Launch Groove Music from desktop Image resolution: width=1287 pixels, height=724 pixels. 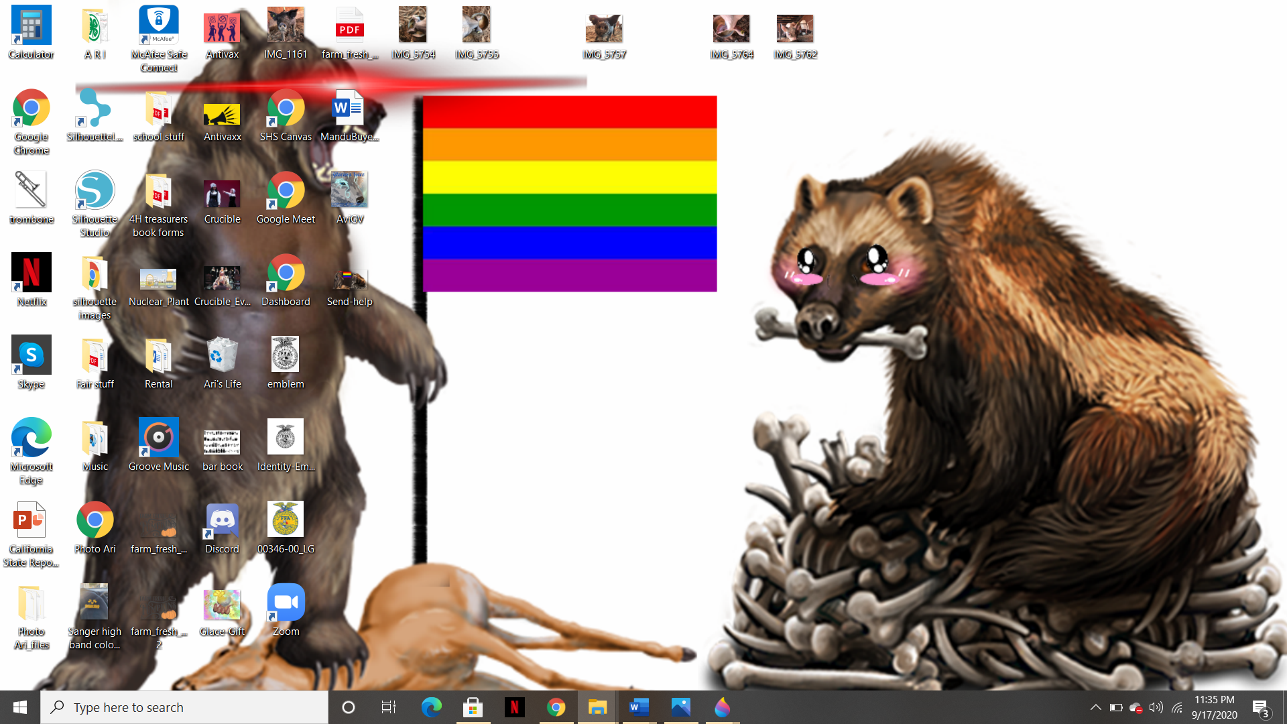pyautogui.click(x=158, y=438)
